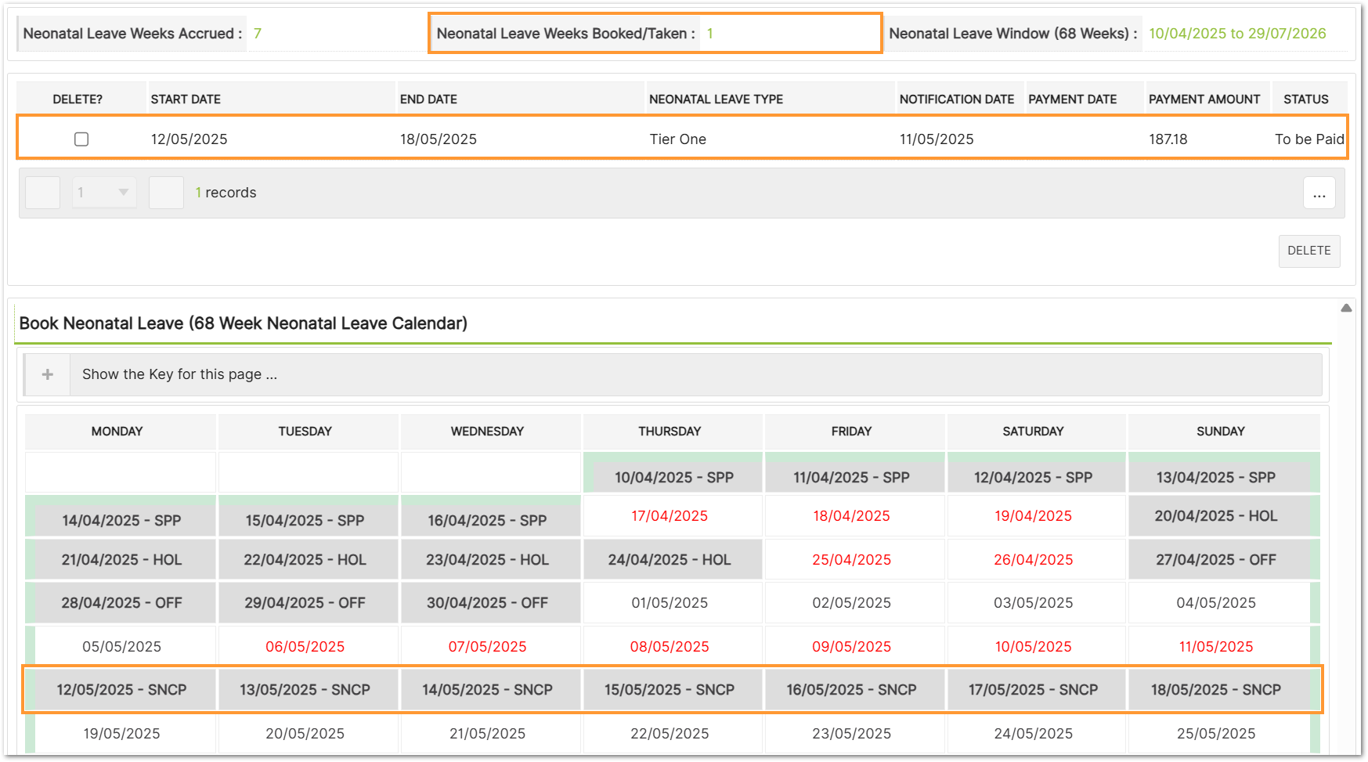Open the page number dropdown
Image resolution: width=1368 pixels, height=762 pixels.
[104, 193]
